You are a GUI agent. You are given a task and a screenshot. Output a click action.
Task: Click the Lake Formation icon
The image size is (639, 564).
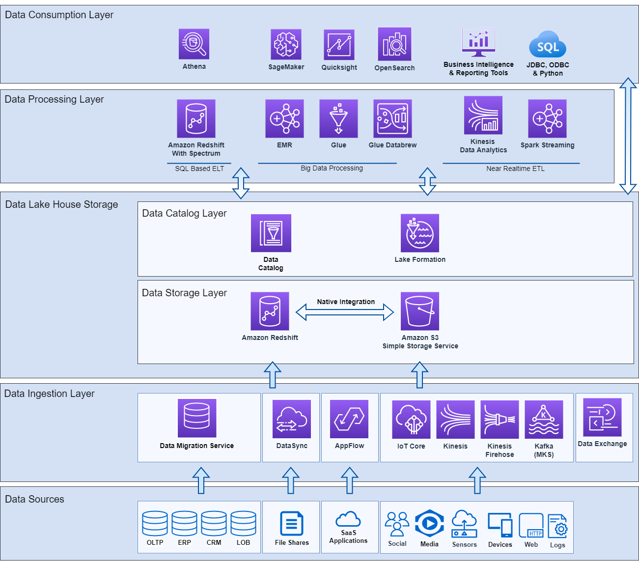tap(420, 233)
